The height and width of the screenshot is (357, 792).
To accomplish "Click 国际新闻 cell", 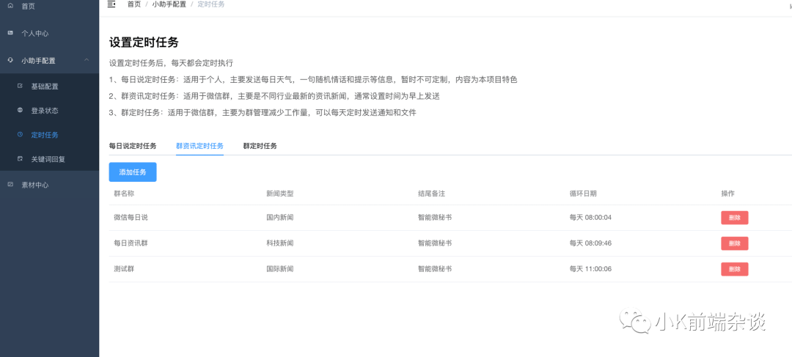I will point(280,269).
